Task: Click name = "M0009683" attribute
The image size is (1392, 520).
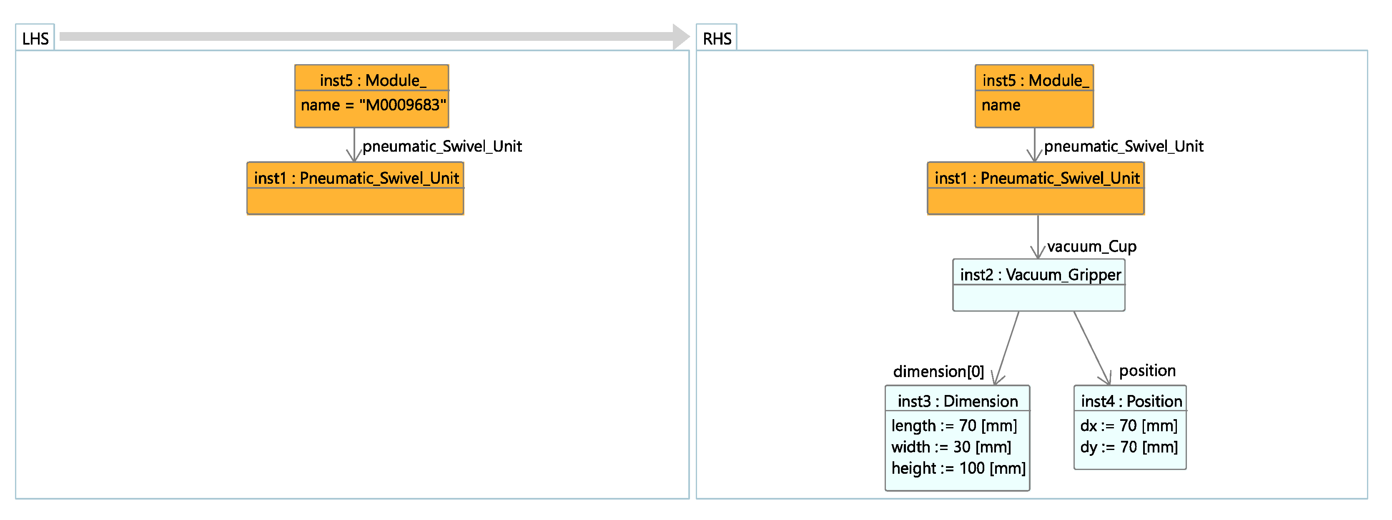Action: [x=374, y=105]
